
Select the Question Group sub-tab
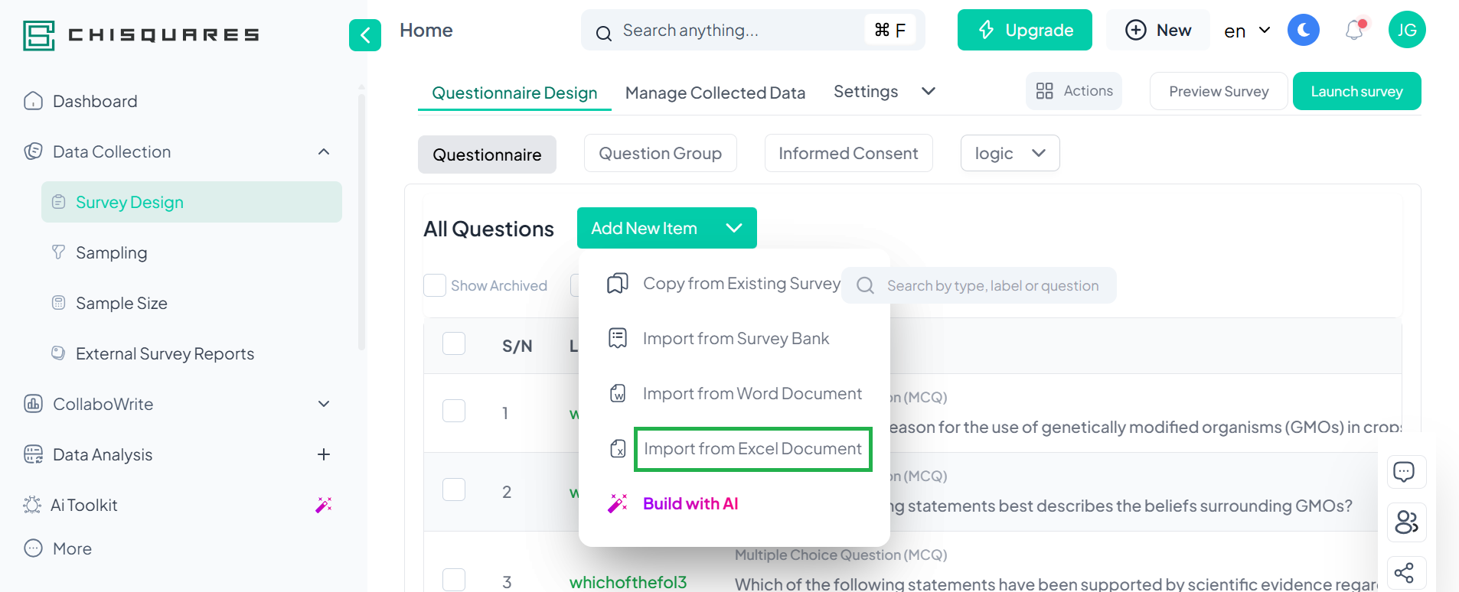pos(660,153)
